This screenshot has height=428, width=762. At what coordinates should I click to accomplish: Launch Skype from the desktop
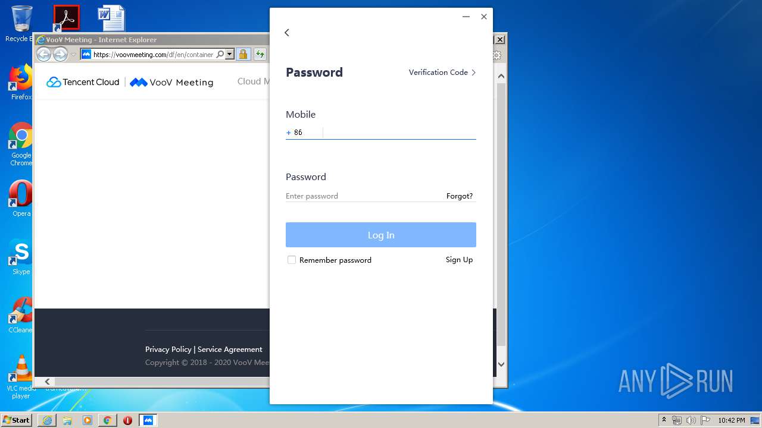21,257
